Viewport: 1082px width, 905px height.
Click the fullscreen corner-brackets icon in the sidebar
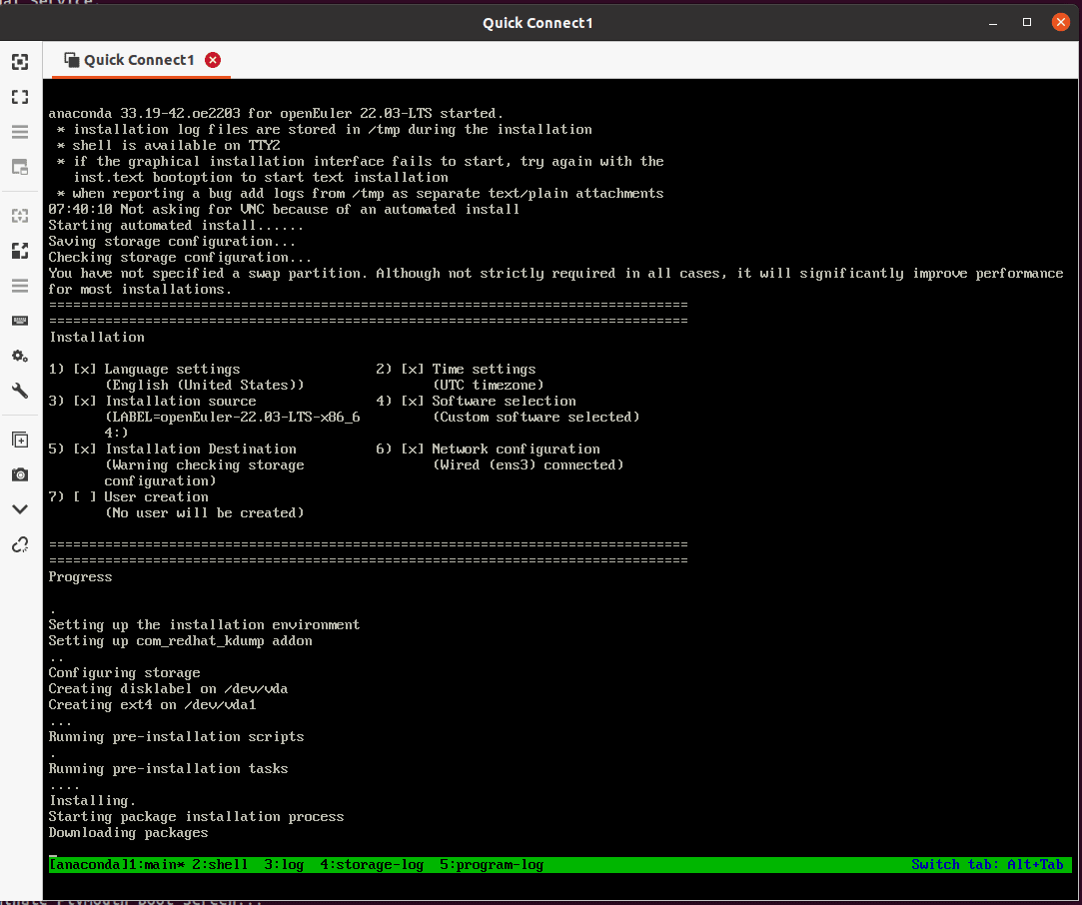20,97
